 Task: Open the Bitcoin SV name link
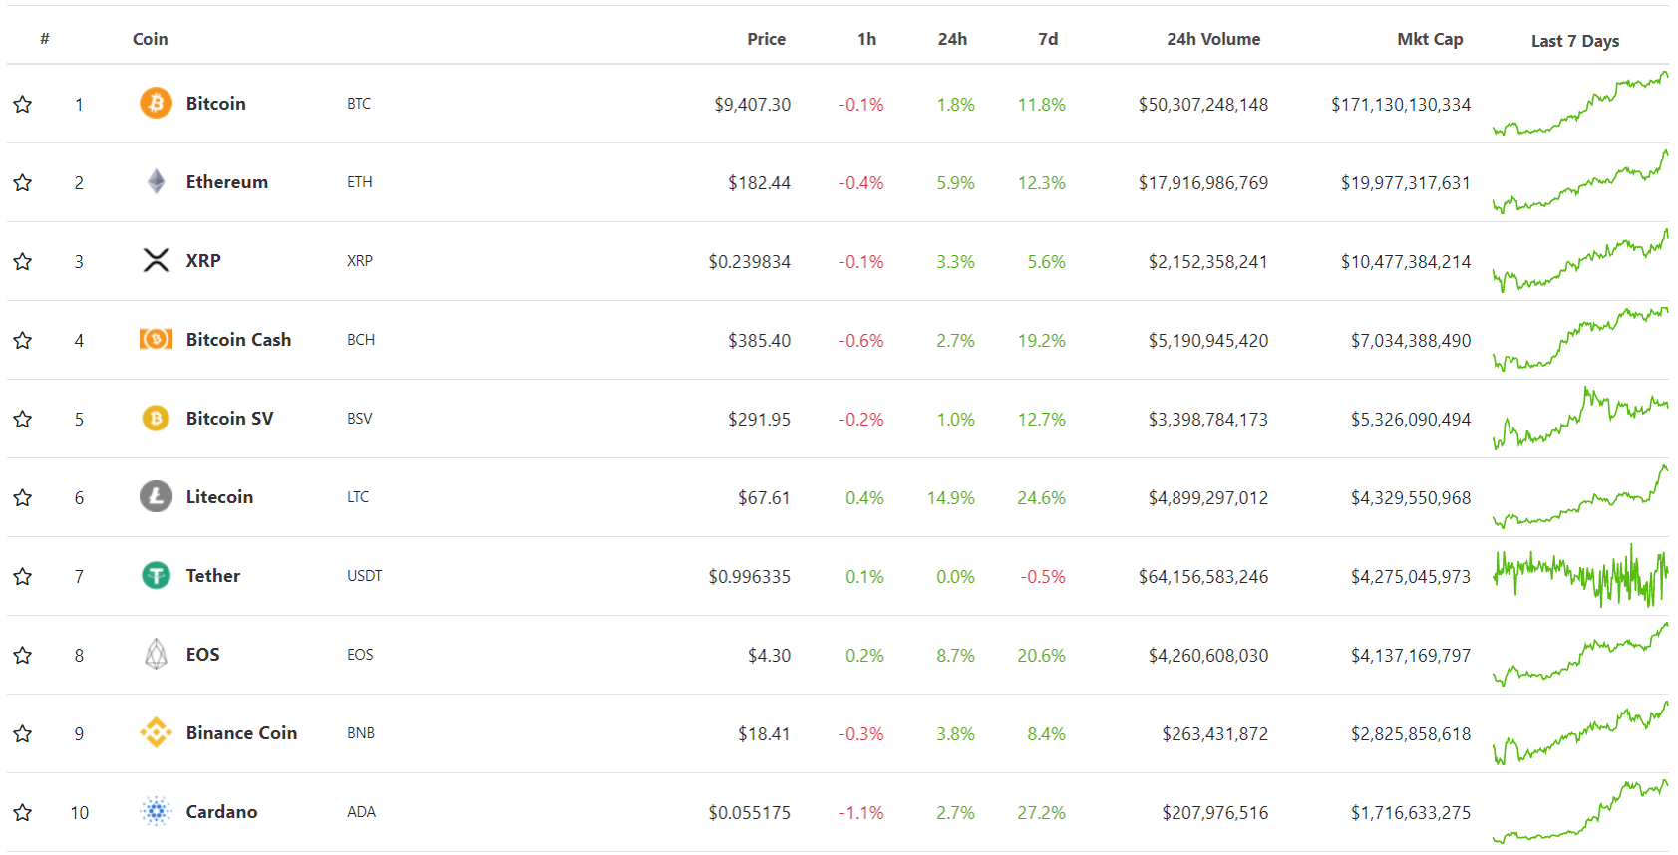click(229, 418)
